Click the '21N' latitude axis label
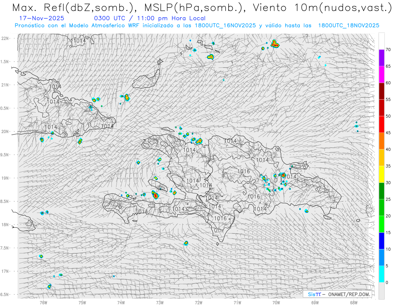 (x=6, y=85)
